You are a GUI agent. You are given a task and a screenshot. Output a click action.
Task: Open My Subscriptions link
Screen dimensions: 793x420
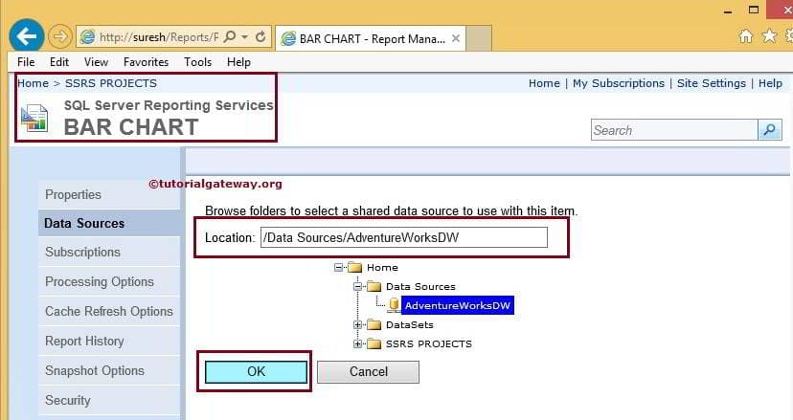(619, 83)
